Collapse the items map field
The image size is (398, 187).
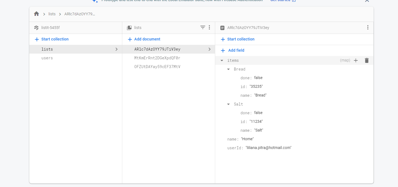click(222, 60)
